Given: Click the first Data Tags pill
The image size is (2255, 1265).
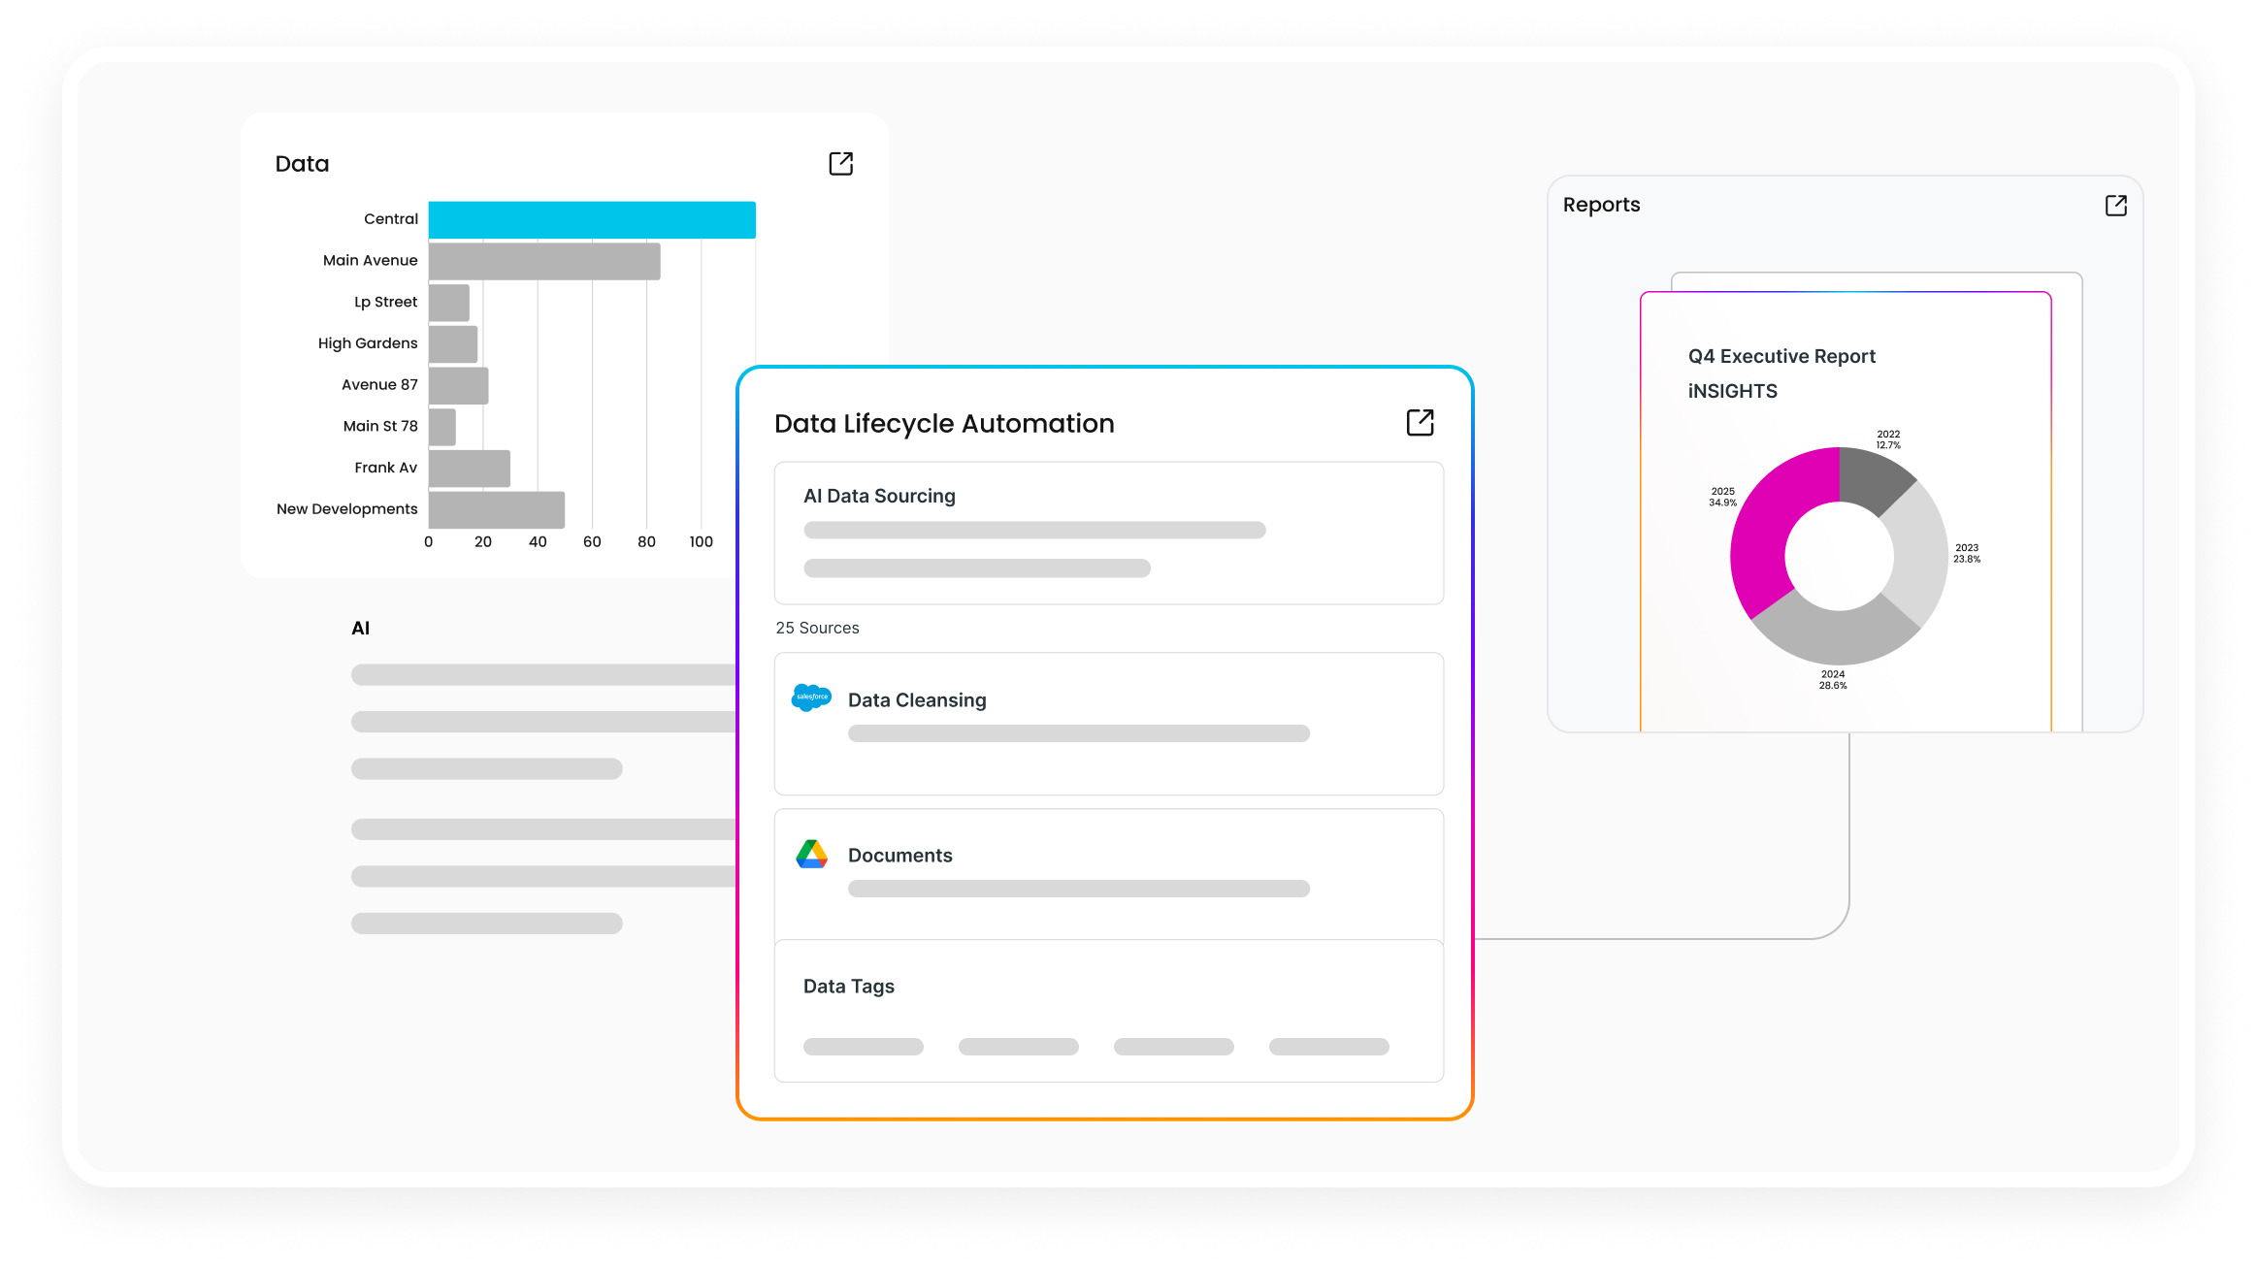Looking at the screenshot, I should [x=863, y=1047].
